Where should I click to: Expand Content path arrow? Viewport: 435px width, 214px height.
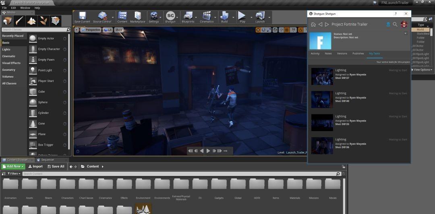pos(103,167)
